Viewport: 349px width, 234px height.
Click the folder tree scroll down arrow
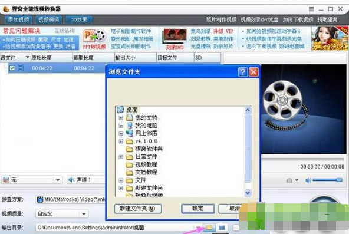coord(248,193)
